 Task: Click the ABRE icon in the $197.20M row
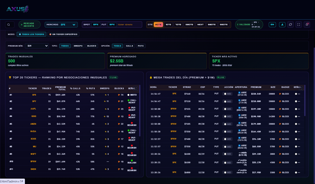(x=239, y=108)
